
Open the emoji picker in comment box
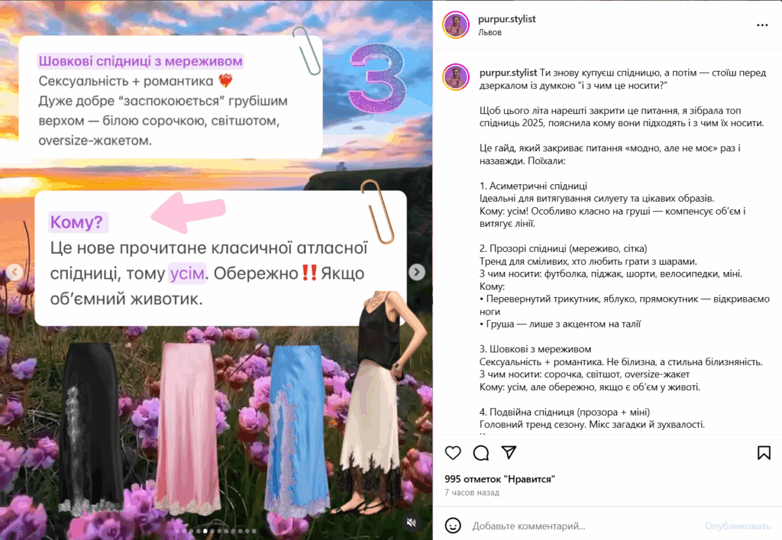(x=452, y=526)
